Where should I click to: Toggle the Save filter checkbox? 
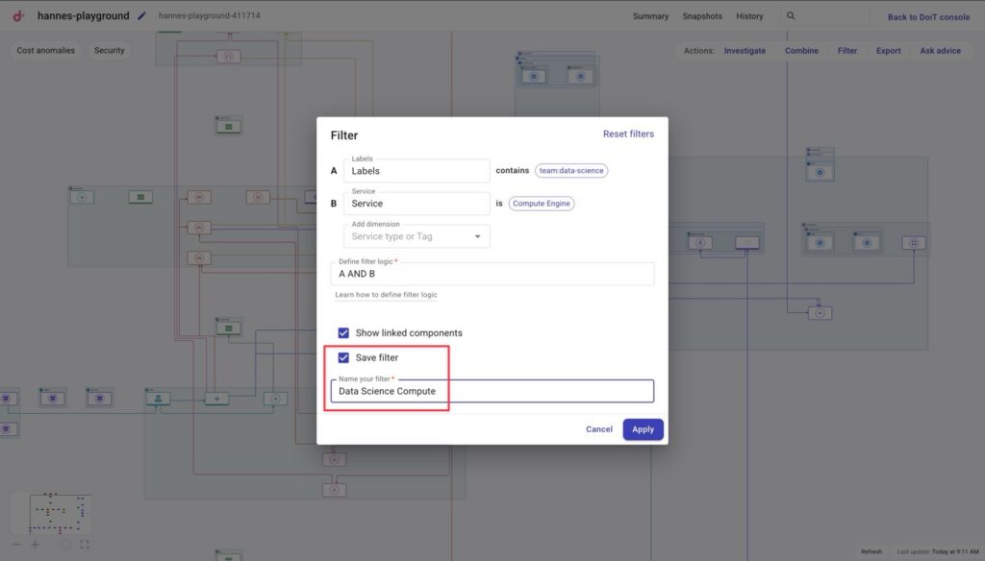coord(343,357)
